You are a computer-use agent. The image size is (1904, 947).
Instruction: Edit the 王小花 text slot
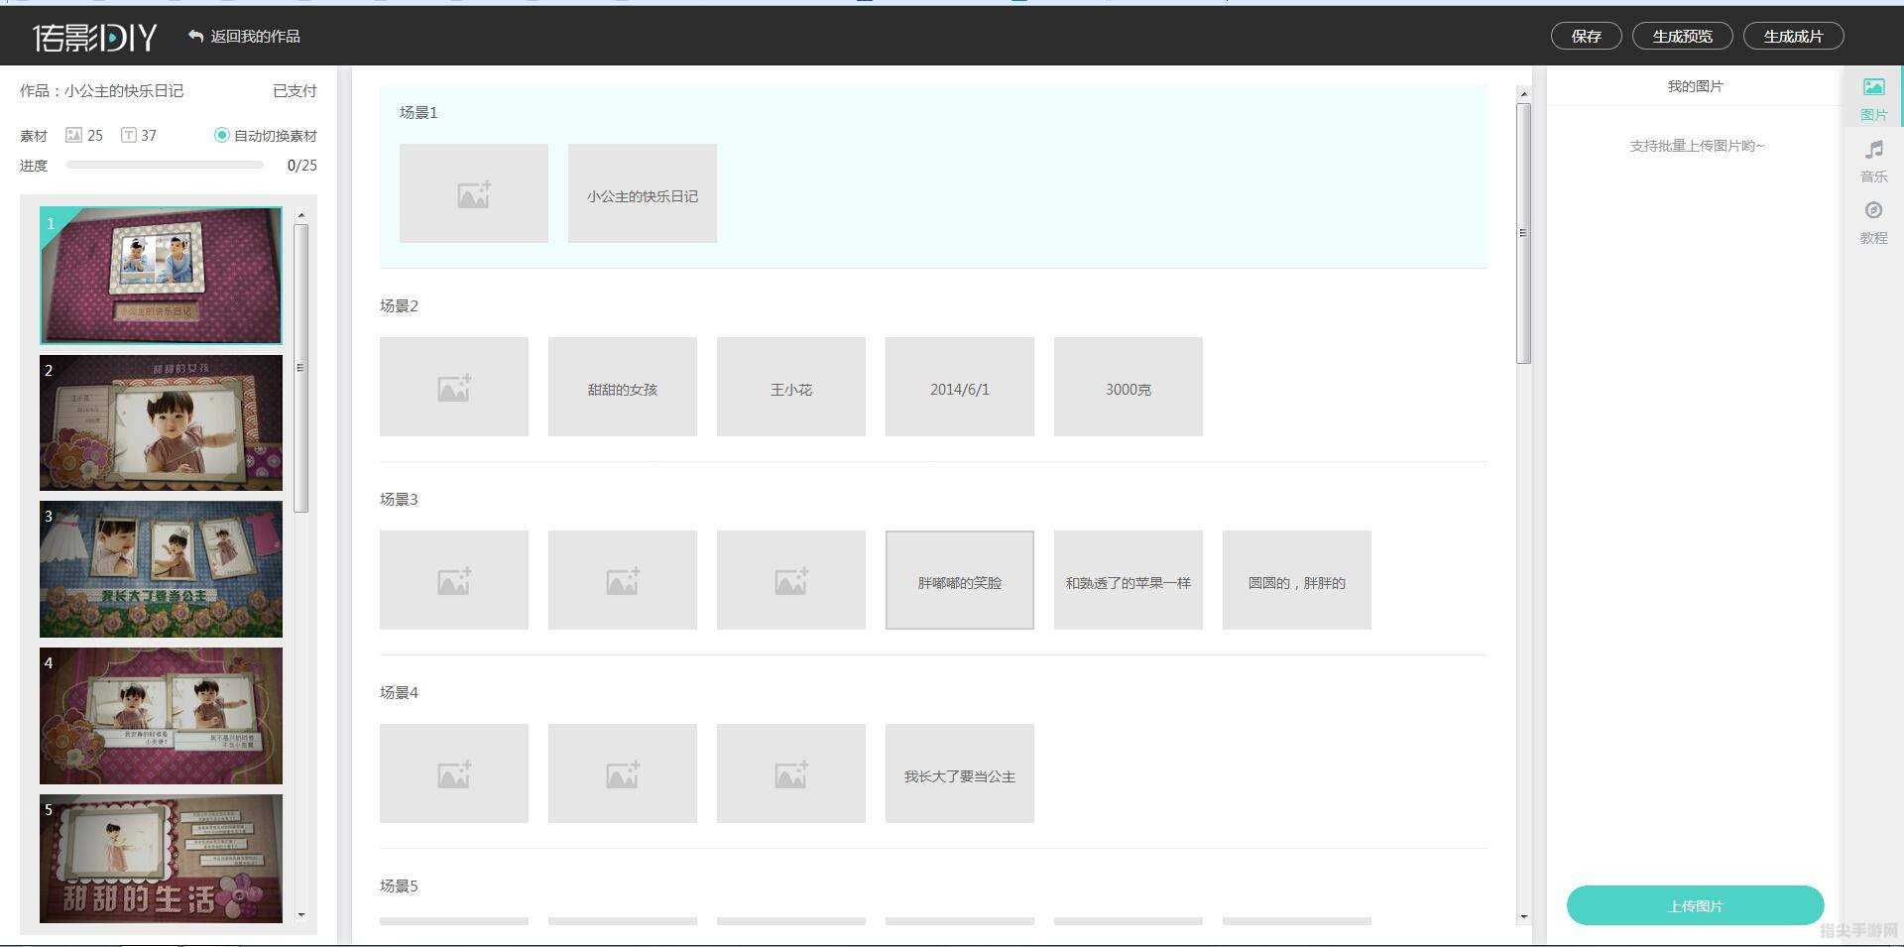791,387
